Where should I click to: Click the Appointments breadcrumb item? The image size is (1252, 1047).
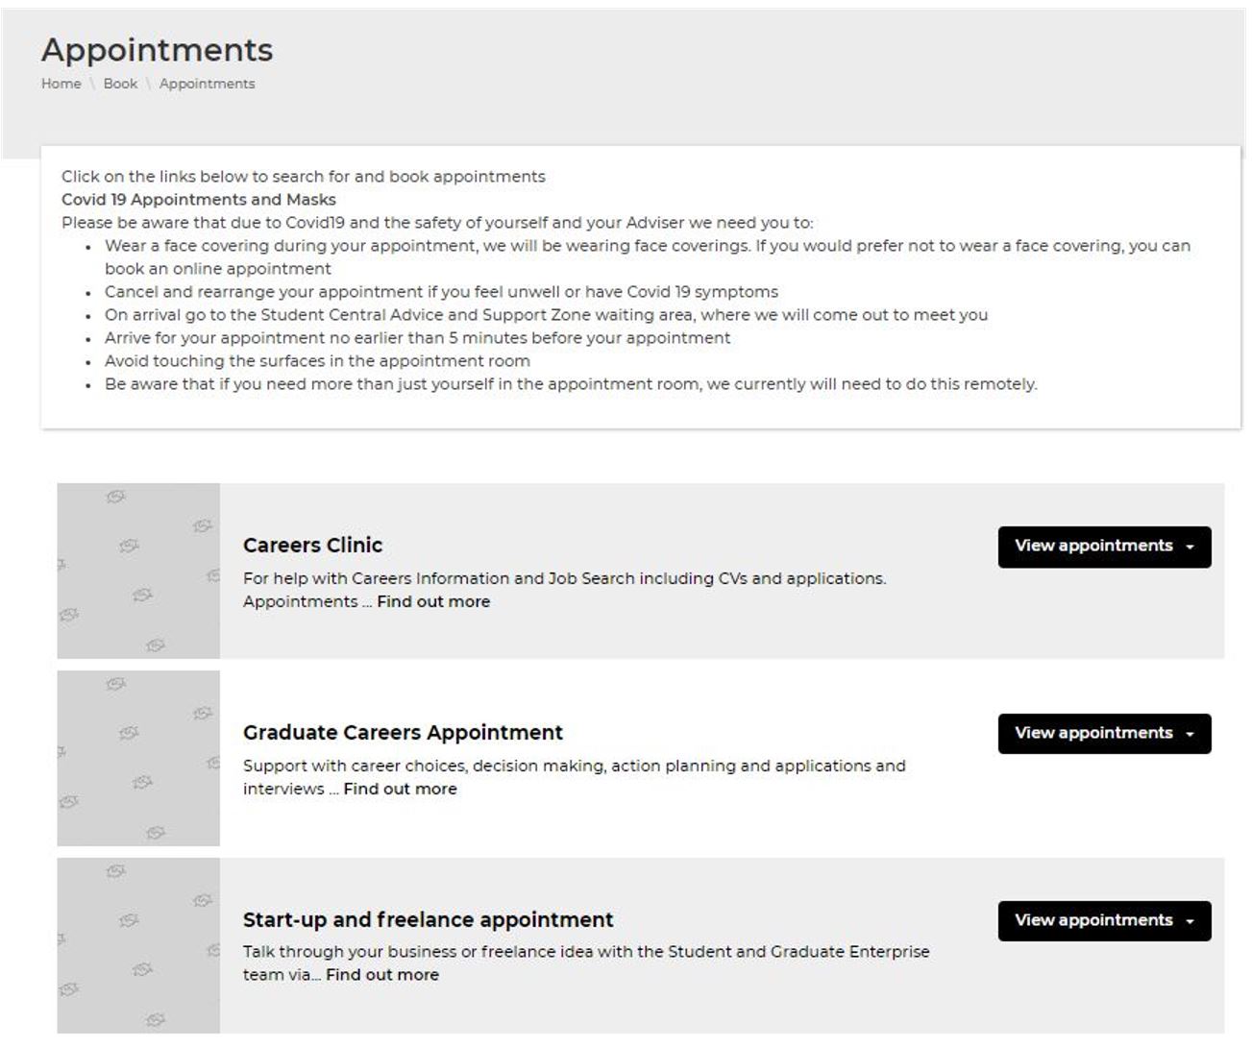[207, 84]
